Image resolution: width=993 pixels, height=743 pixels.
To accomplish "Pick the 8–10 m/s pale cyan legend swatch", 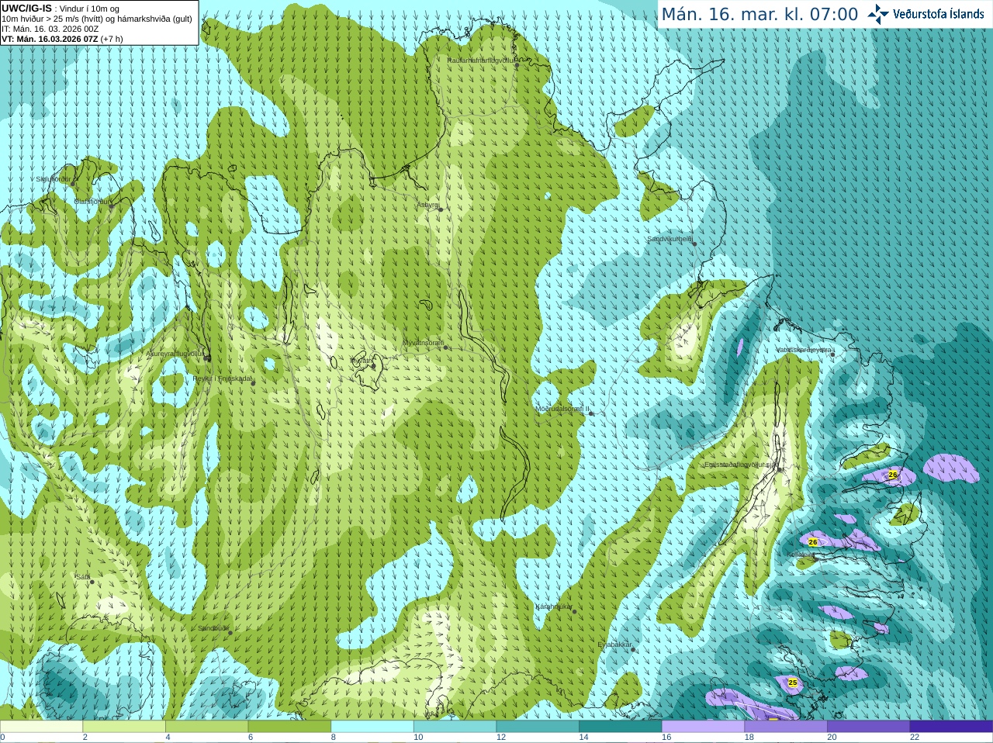I will pyautogui.click(x=372, y=727).
